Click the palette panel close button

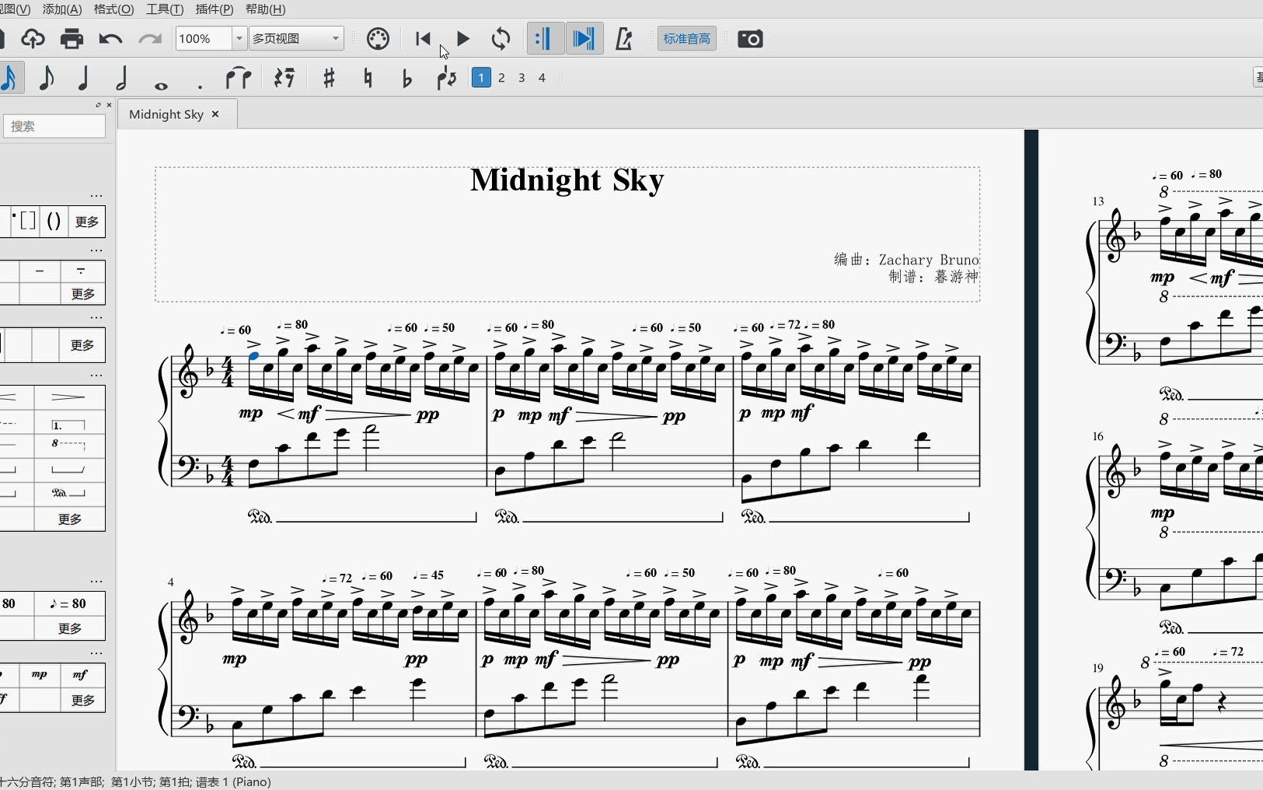click(109, 104)
